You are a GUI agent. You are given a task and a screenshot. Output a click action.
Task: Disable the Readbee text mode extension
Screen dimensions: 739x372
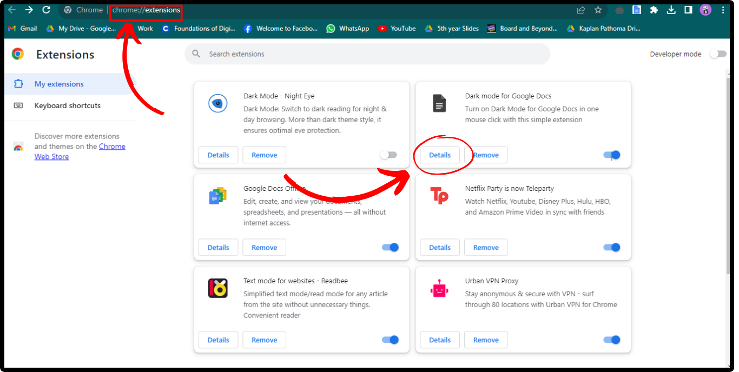pos(390,340)
